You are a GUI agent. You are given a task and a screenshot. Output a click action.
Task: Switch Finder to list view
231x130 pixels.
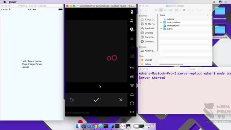point(161,10)
